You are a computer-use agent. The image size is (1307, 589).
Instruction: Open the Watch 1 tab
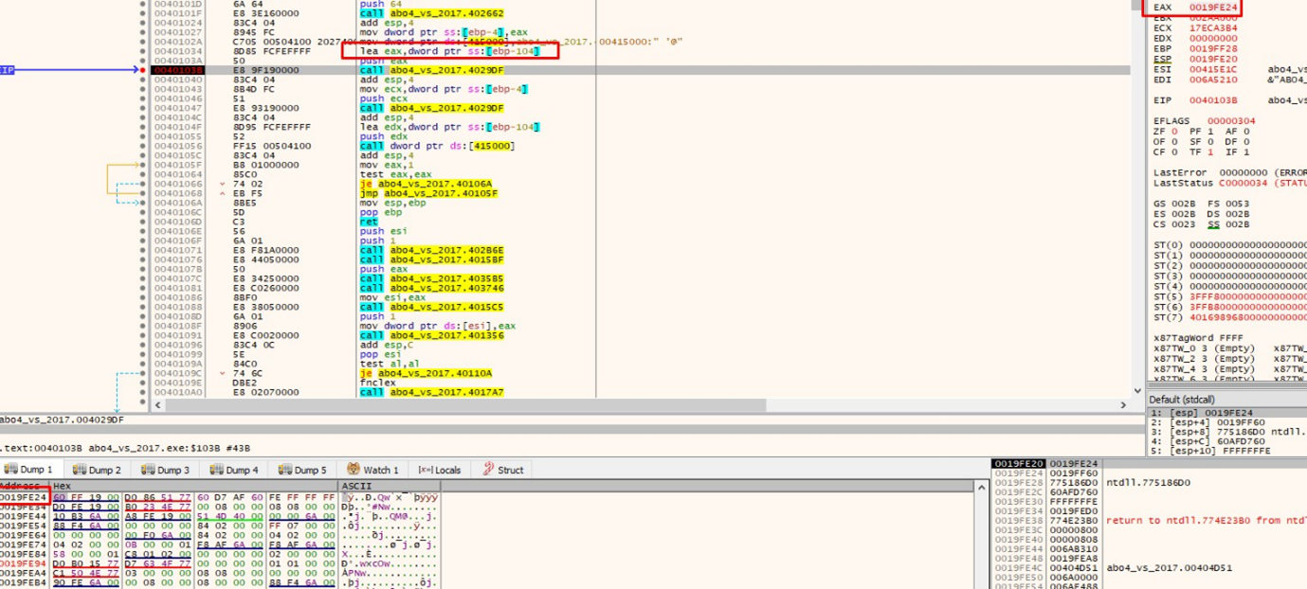374,470
